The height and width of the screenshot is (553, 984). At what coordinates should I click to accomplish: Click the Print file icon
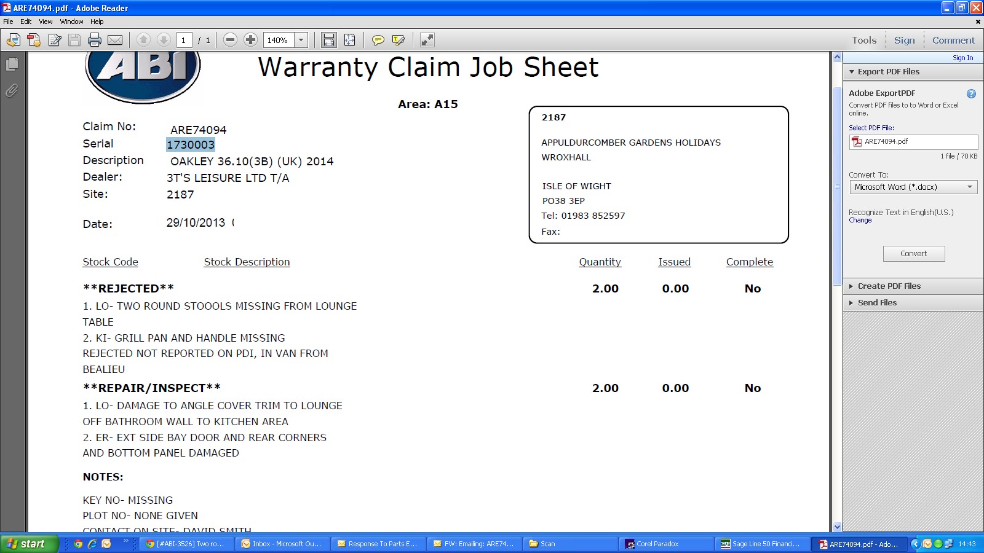point(94,41)
